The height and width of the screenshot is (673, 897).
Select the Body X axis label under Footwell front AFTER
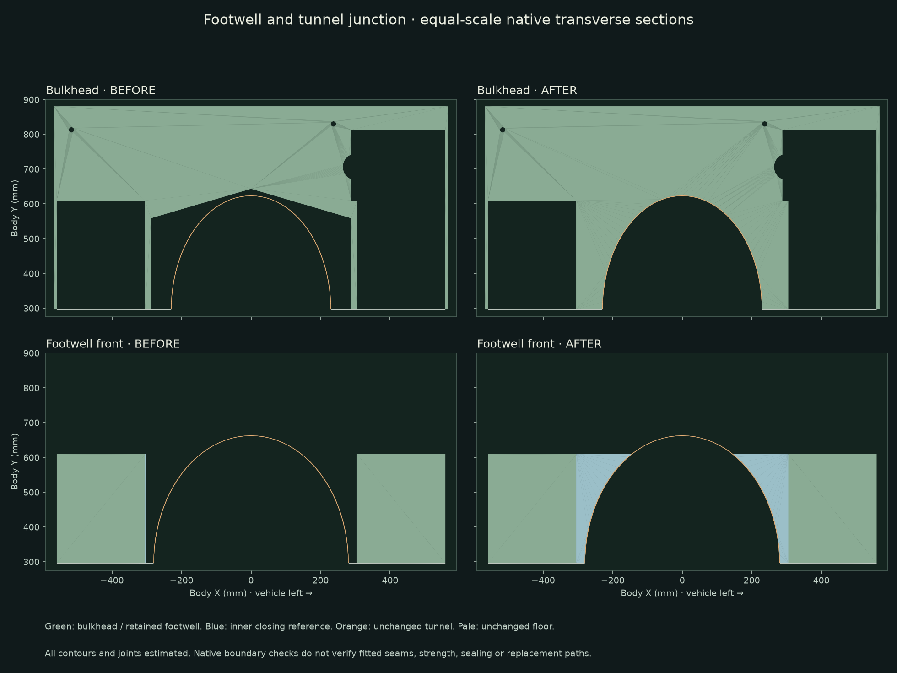(682, 593)
